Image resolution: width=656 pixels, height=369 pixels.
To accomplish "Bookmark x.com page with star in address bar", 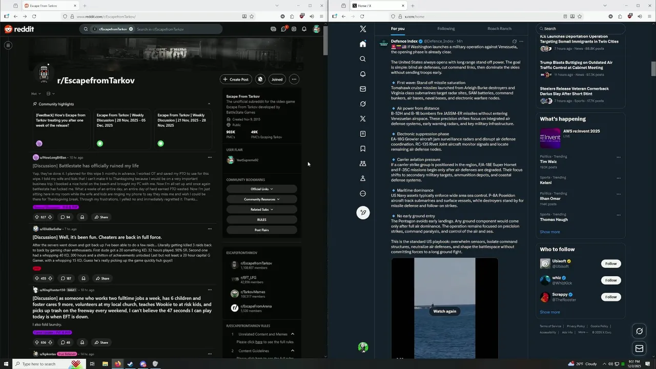I will pos(580,16).
